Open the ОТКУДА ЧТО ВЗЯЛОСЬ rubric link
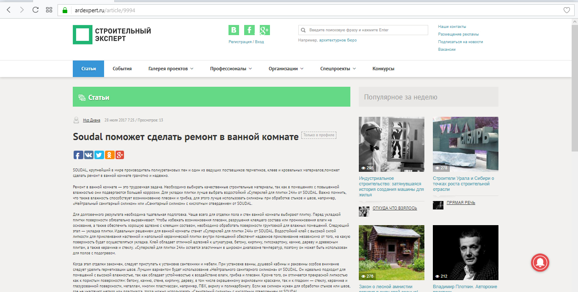 click(x=395, y=208)
